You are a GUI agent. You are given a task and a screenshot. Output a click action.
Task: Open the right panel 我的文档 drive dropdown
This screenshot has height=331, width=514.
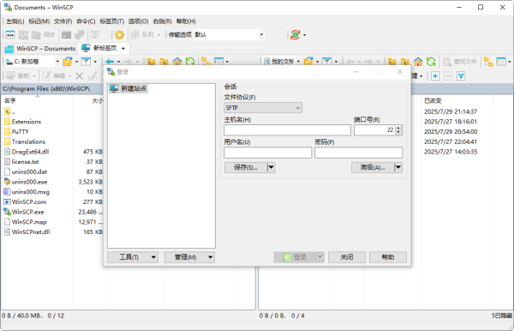coord(298,62)
